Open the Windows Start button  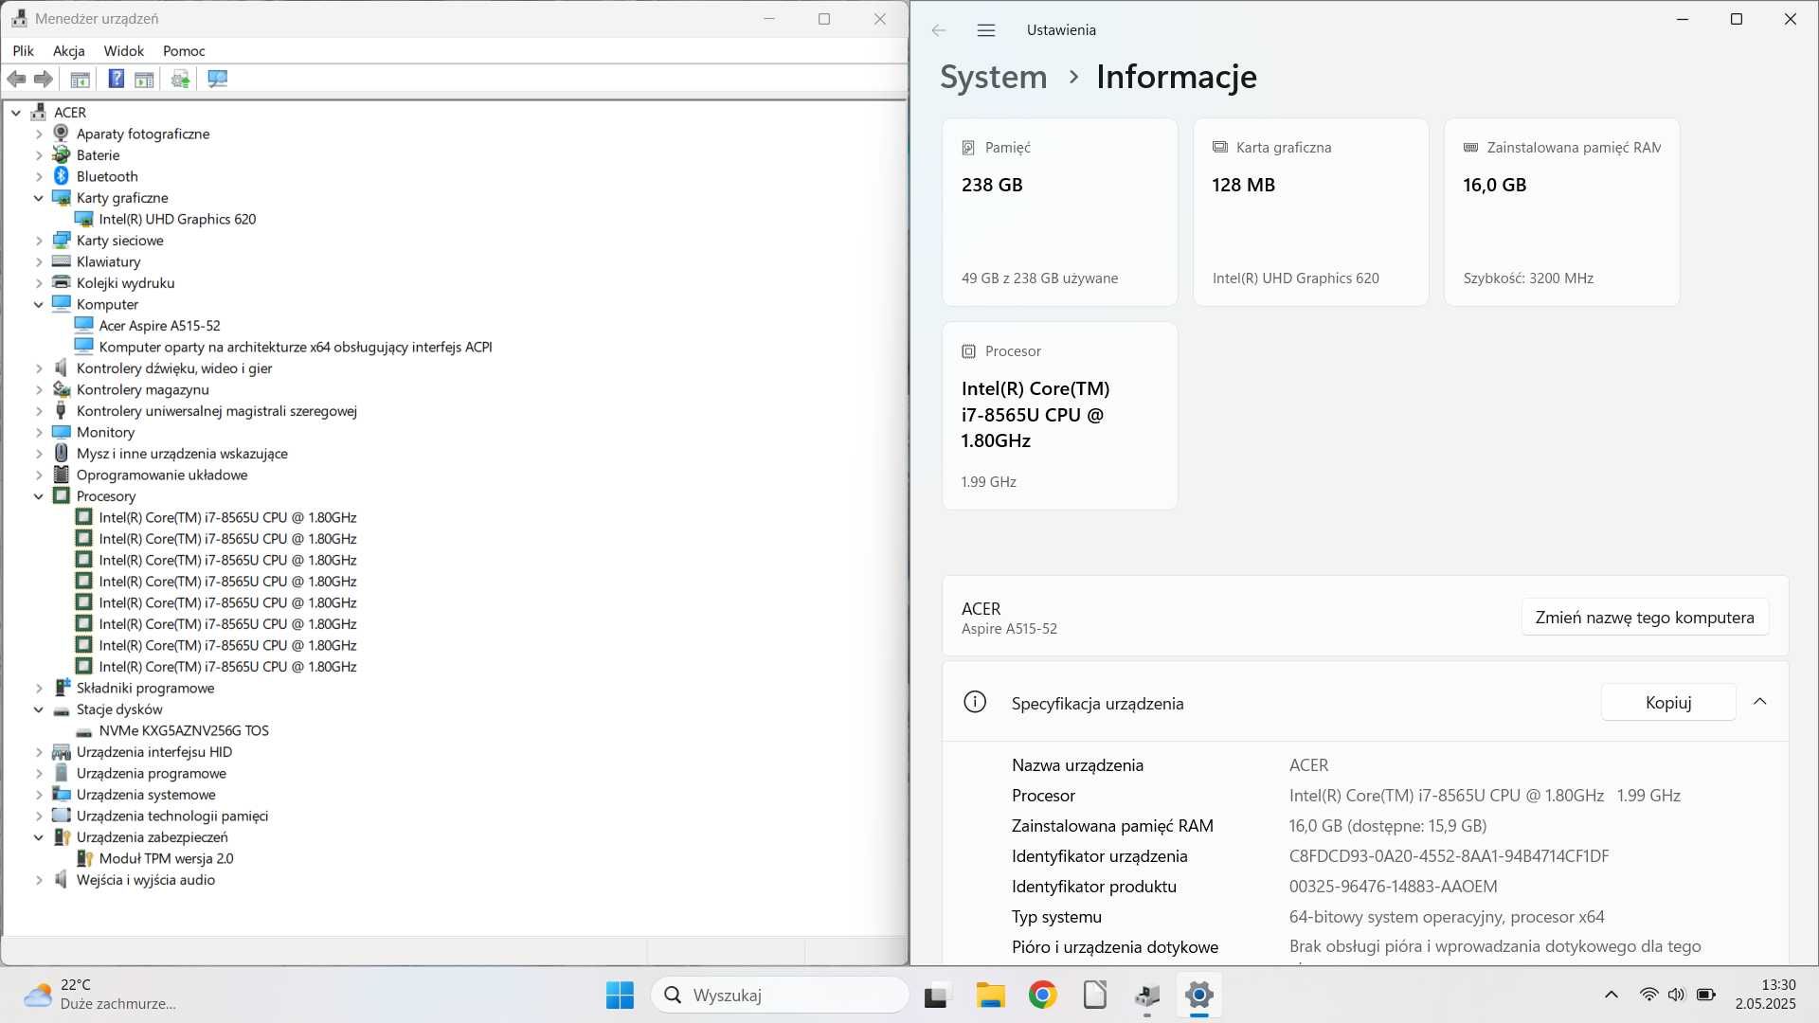point(621,995)
